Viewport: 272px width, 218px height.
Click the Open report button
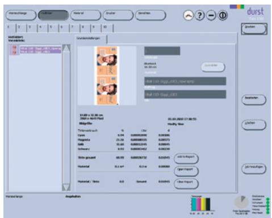point(186,171)
